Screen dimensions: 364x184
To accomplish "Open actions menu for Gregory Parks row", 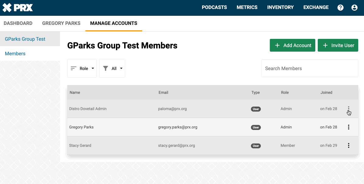I will (348, 127).
